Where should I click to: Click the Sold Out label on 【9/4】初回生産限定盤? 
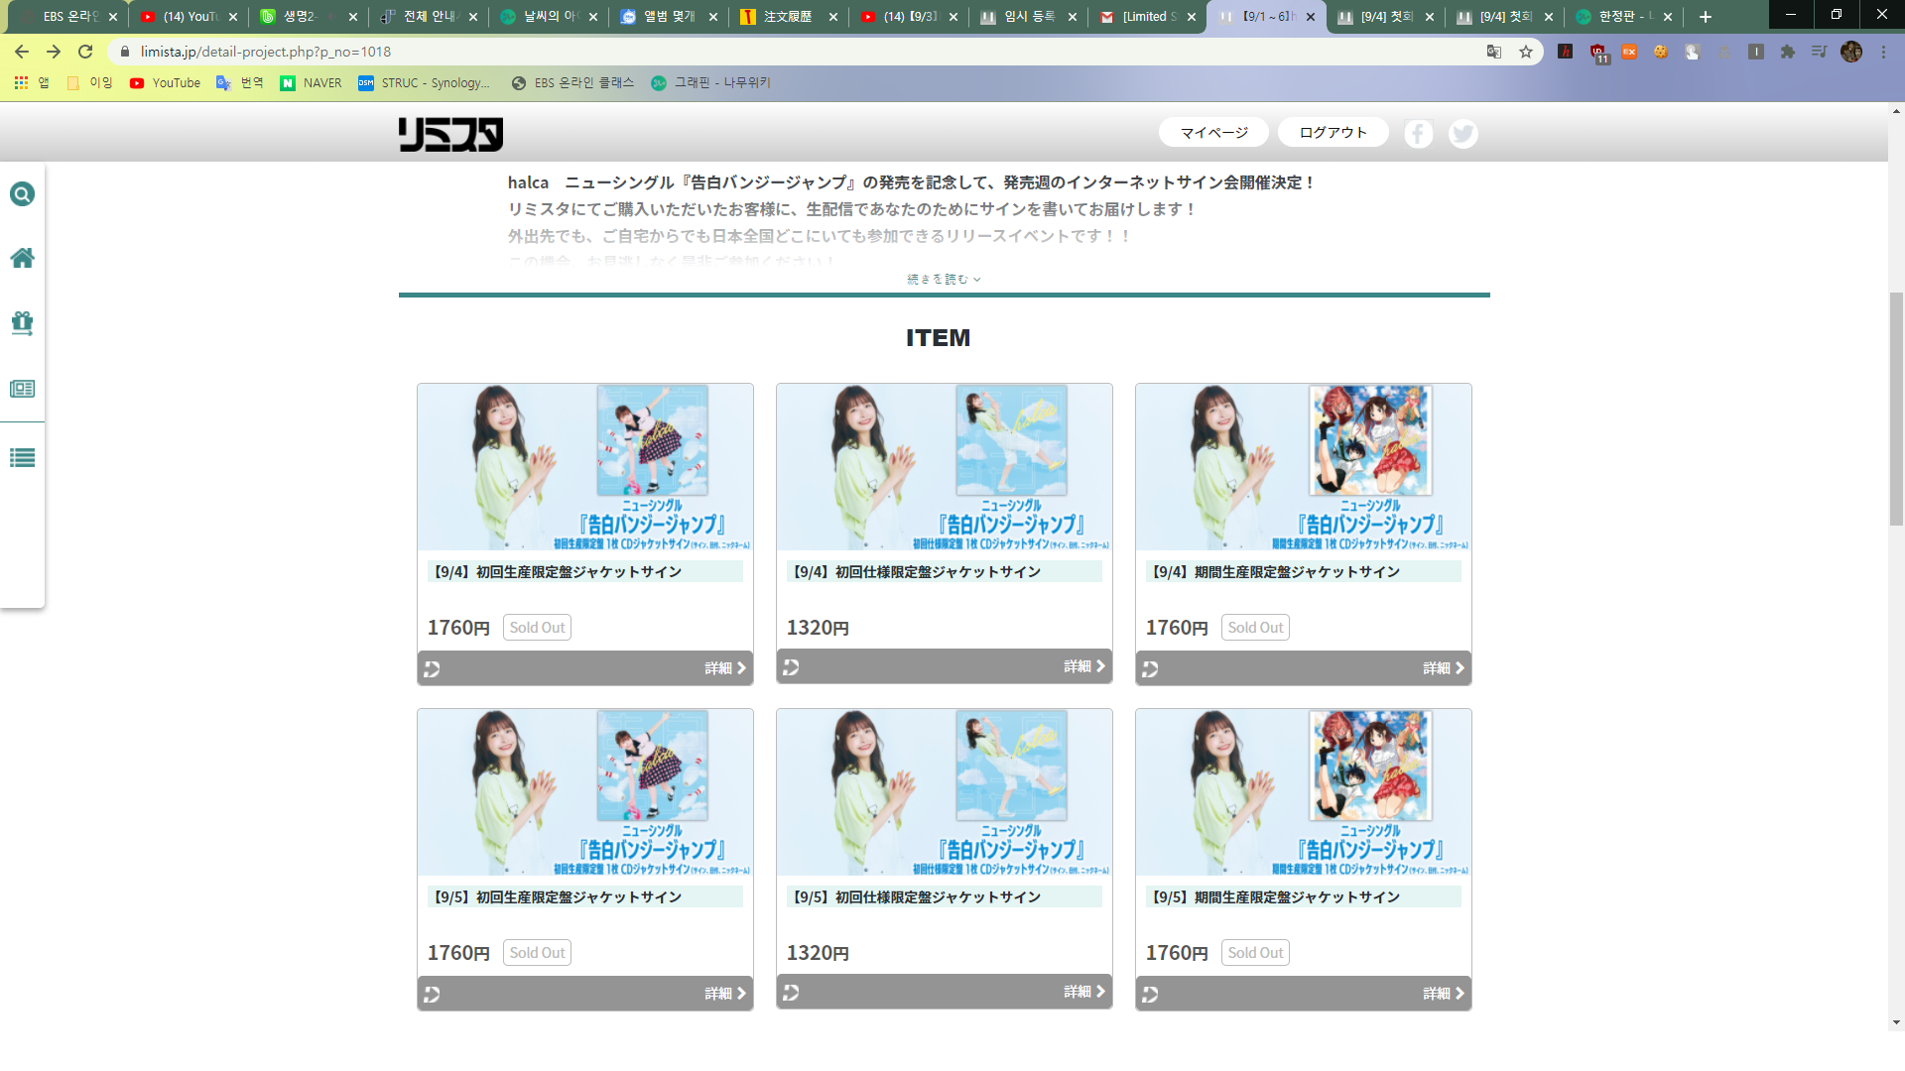537,628
